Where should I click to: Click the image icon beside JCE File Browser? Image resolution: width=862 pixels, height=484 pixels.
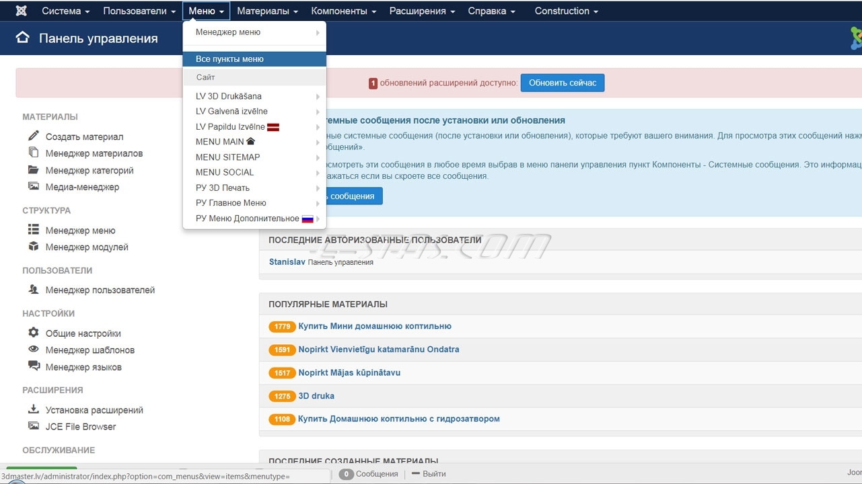pos(34,426)
